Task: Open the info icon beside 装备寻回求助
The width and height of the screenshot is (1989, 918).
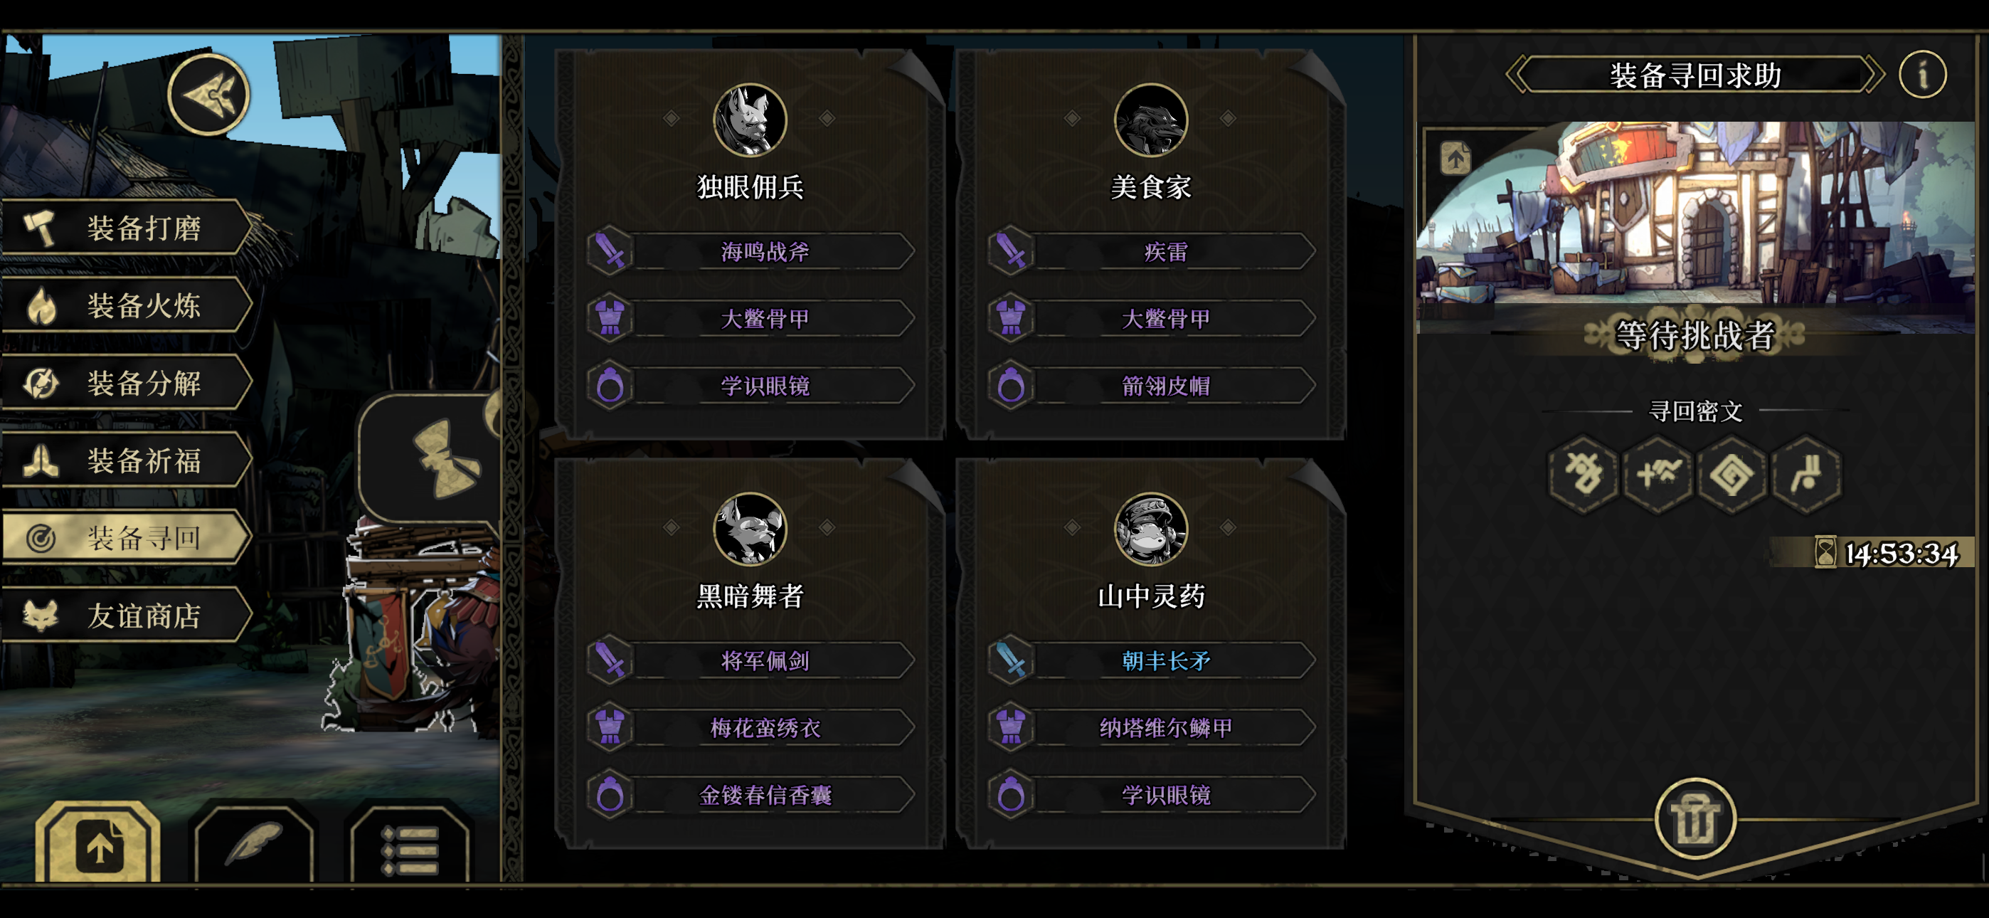Action: 1922,75
